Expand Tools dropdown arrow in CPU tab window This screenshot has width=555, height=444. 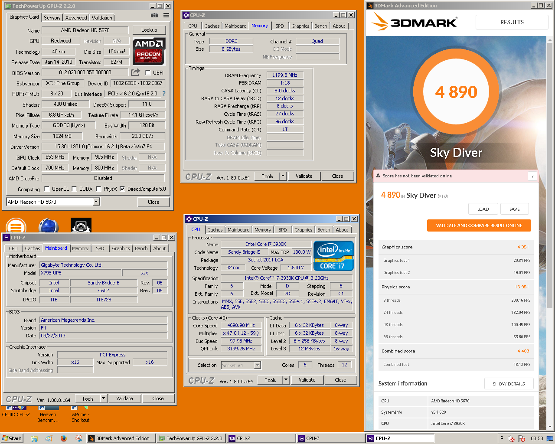click(286, 380)
